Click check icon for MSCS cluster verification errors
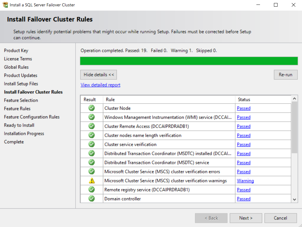 pos(92,171)
